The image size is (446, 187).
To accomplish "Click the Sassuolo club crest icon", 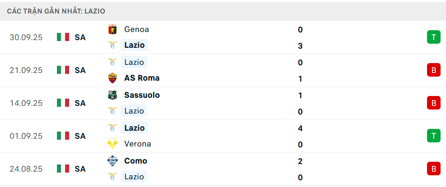I will pos(112,95).
